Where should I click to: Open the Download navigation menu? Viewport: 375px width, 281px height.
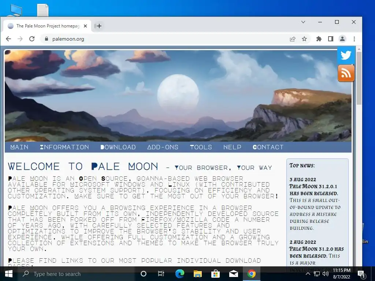tap(118, 147)
